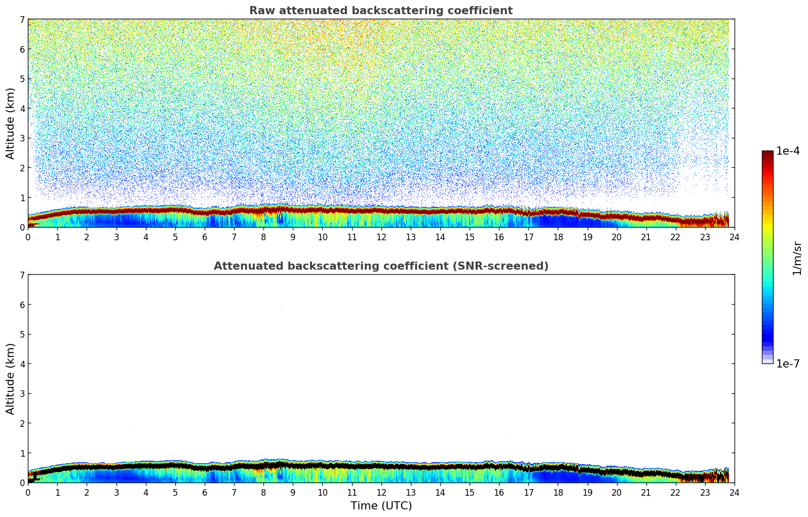The width and height of the screenshot is (808, 517).
Task: Click the '1e-4' colorbar maximum label
Action: coord(788,151)
